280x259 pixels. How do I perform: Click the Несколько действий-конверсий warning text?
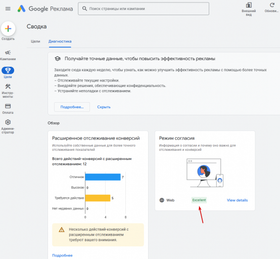[x=99, y=235]
